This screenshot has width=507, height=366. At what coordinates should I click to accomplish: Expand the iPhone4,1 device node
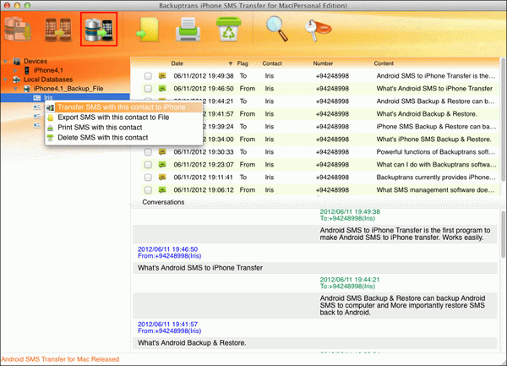coord(15,70)
